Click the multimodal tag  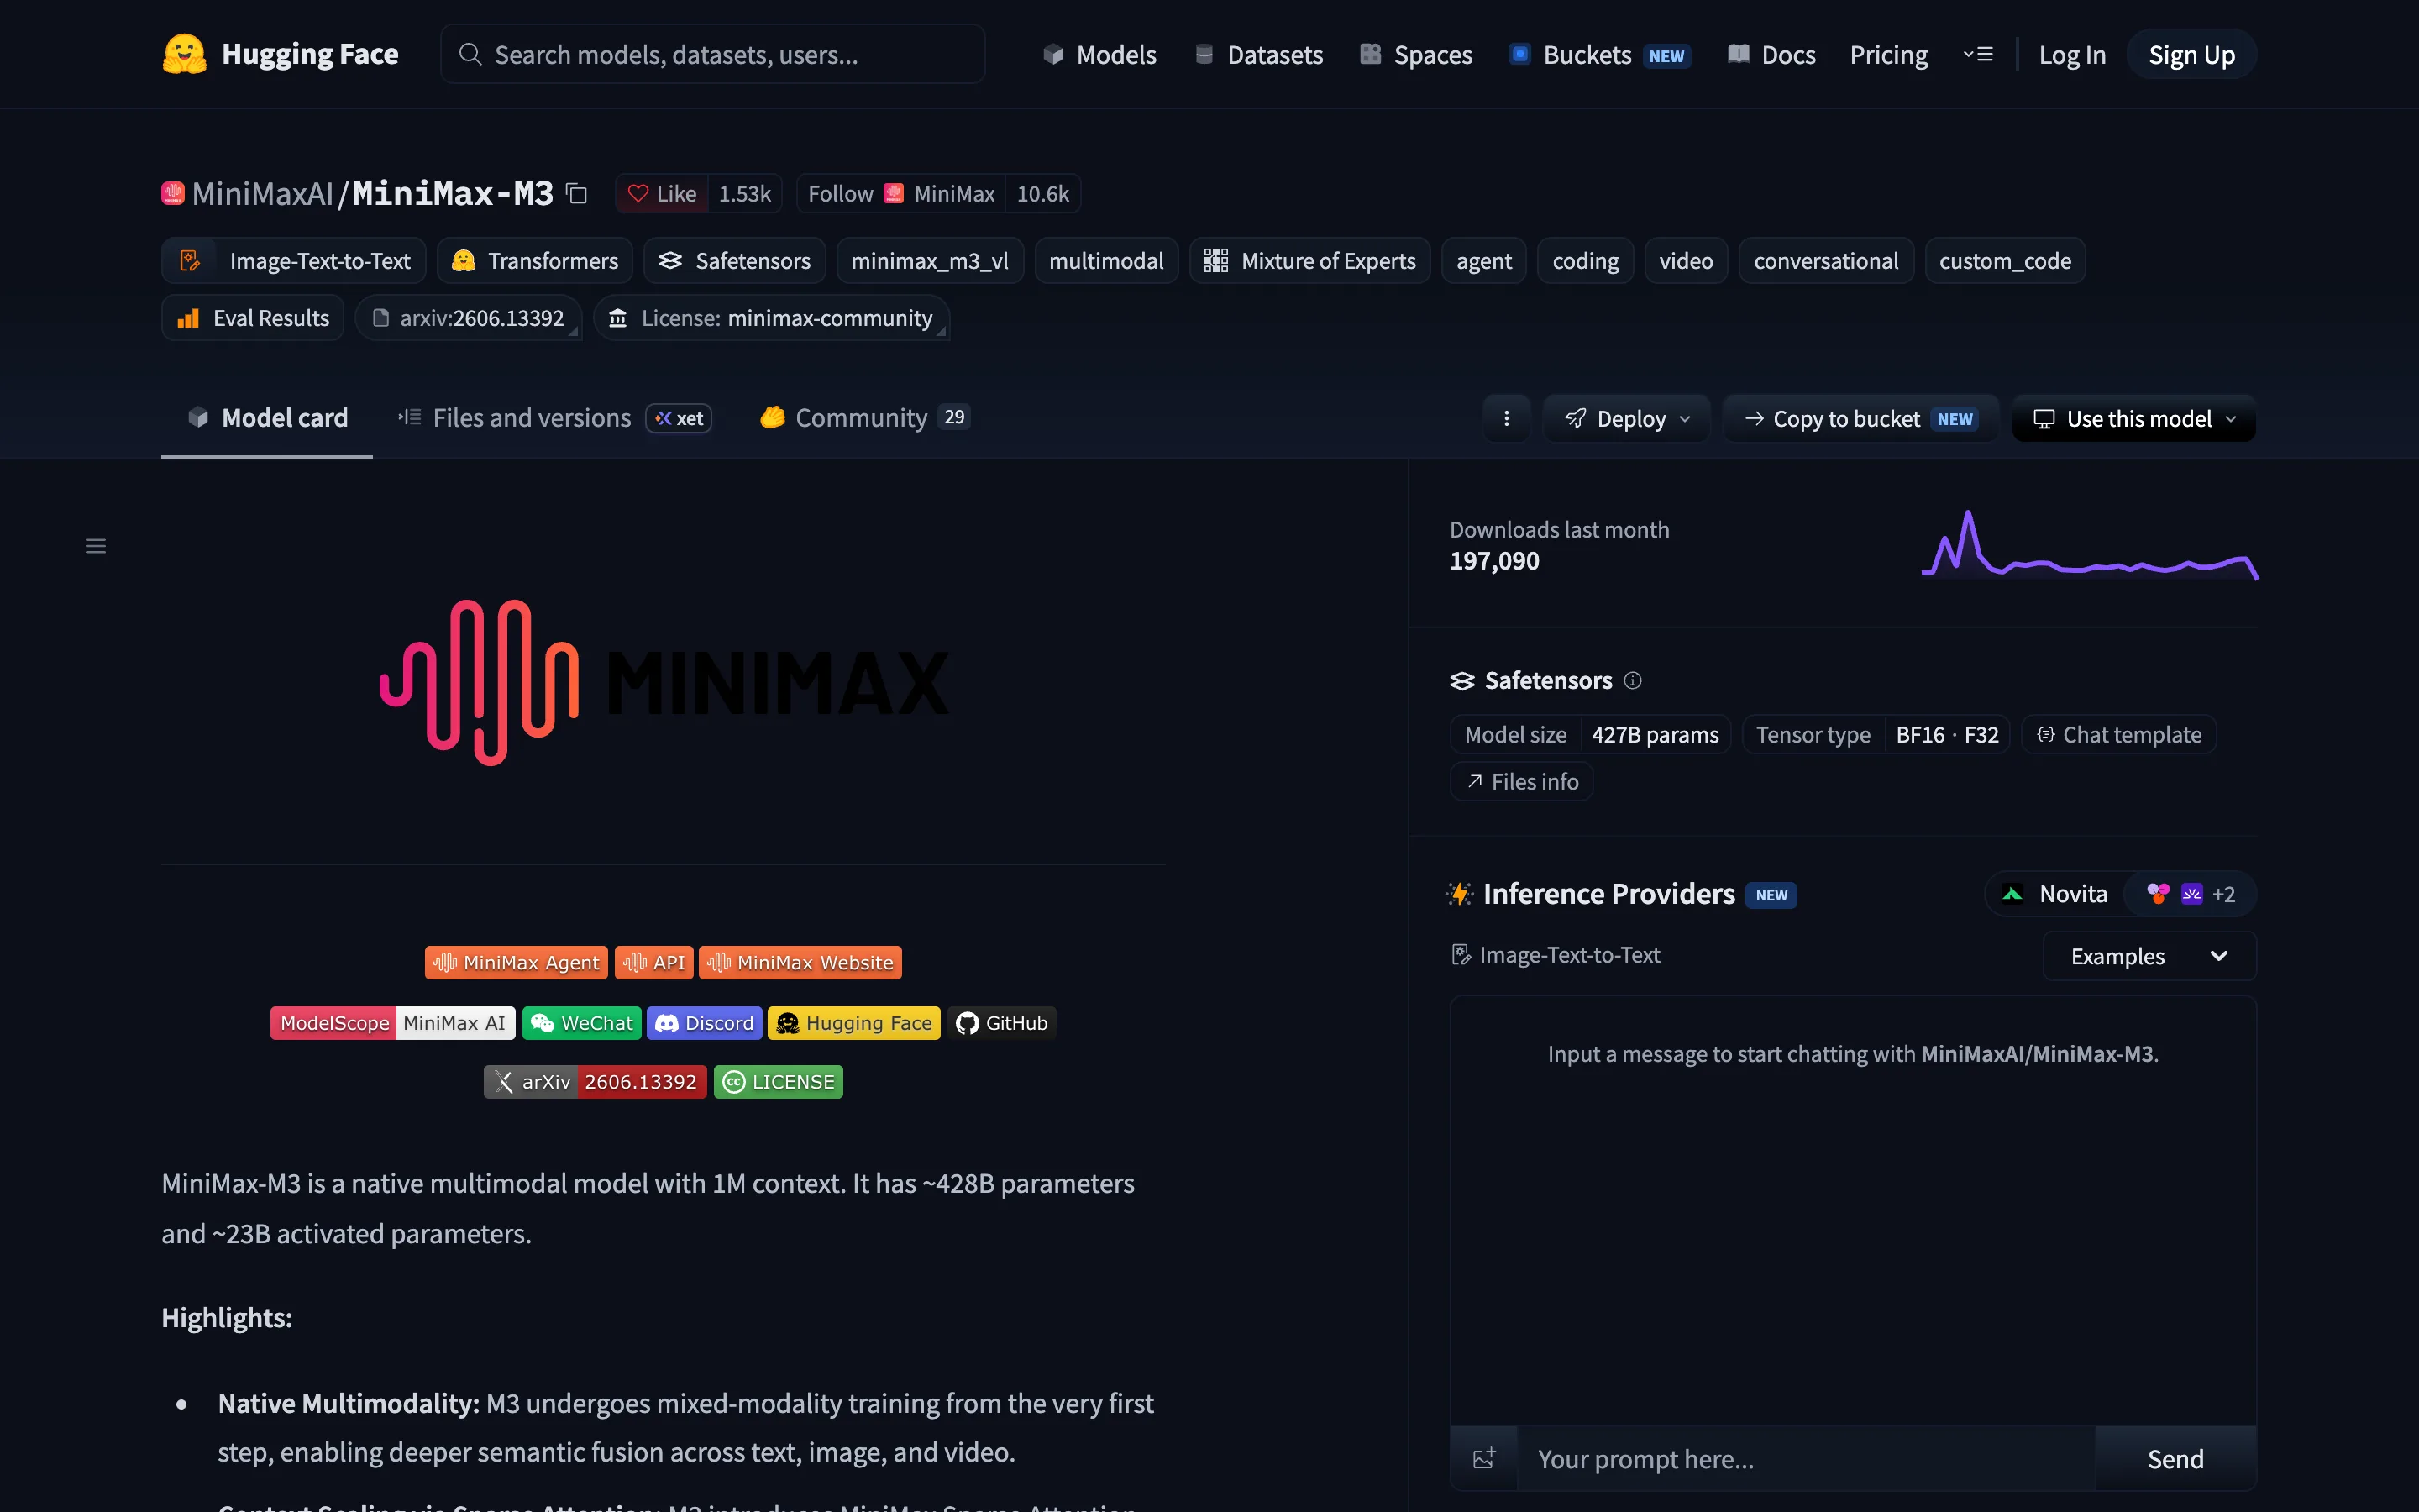(x=1106, y=261)
